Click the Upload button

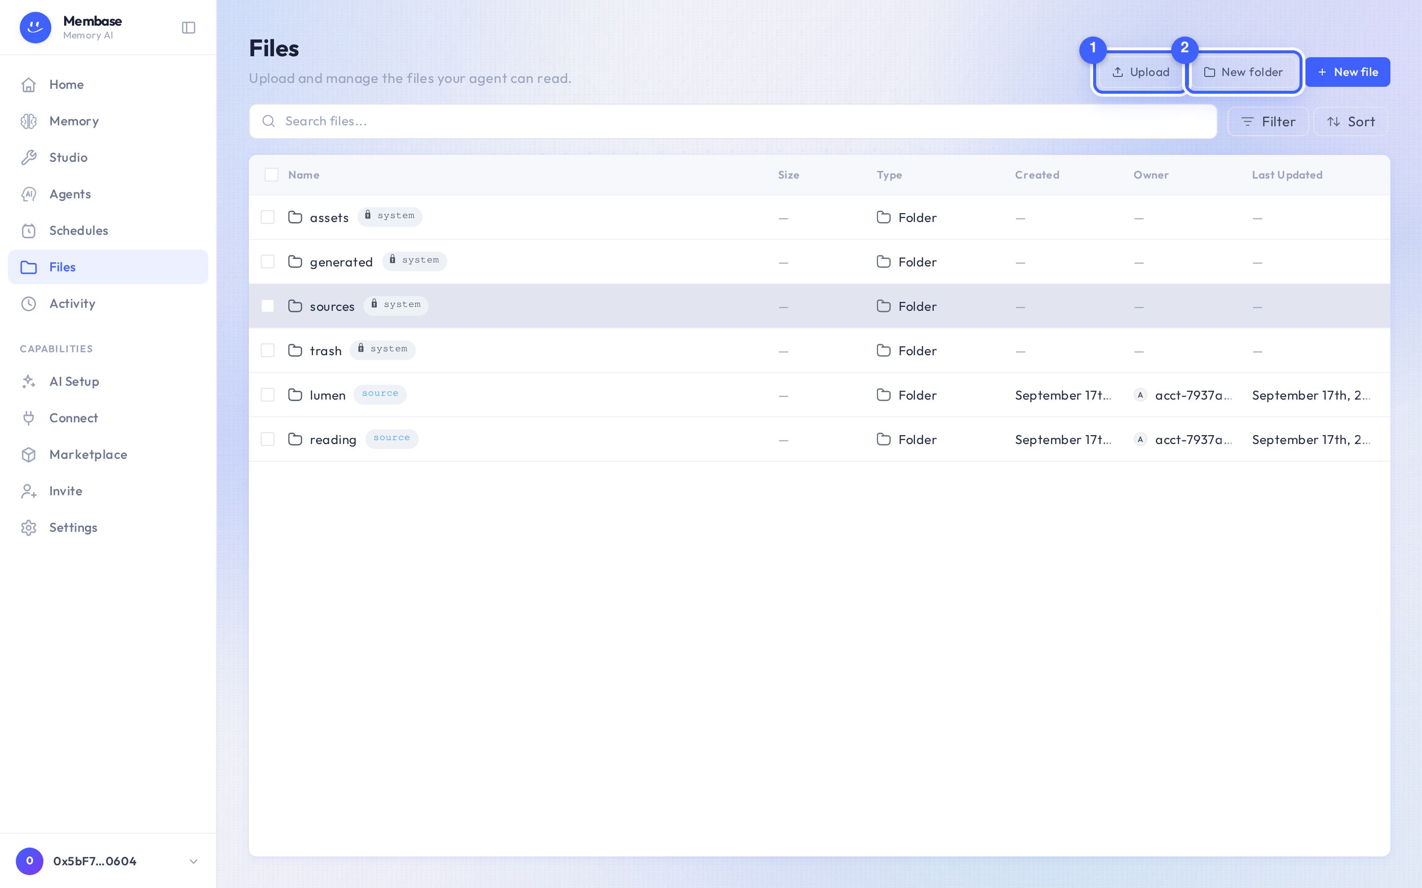click(1140, 72)
